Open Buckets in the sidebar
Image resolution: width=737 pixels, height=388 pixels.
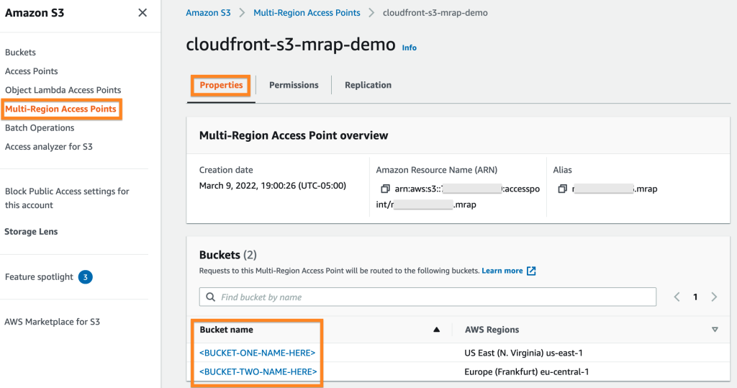pos(20,53)
